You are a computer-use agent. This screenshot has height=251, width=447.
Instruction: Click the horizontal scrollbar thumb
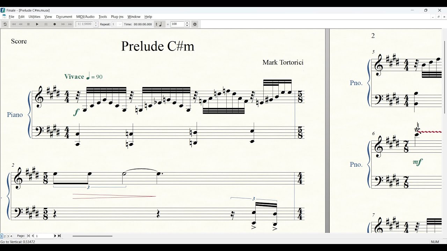93,236
